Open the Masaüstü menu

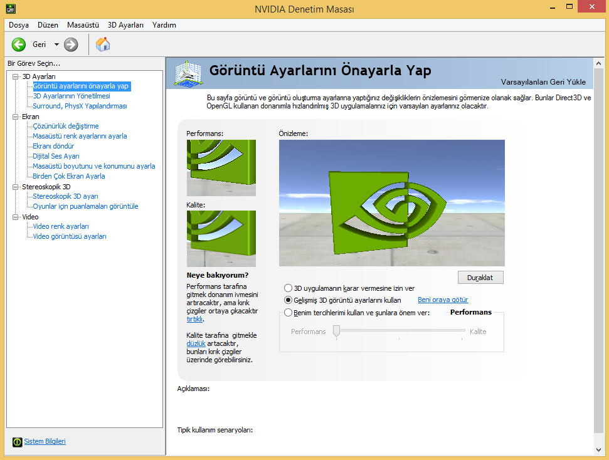coord(83,25)
